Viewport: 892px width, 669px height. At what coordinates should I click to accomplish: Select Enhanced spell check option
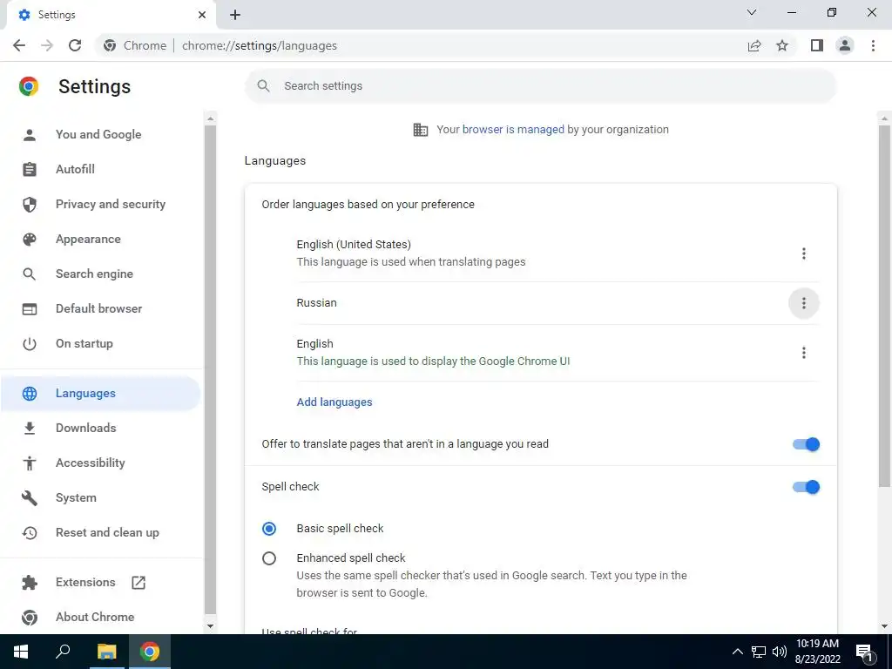tap(269, 558)
